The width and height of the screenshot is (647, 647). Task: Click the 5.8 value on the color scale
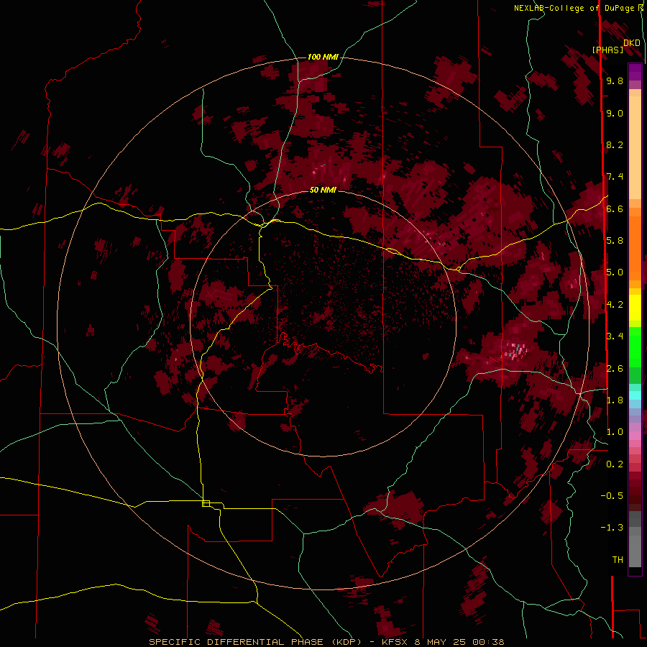615,240
